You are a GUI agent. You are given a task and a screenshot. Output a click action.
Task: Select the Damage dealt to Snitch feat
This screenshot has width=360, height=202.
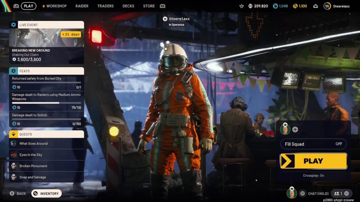(46, 119)
